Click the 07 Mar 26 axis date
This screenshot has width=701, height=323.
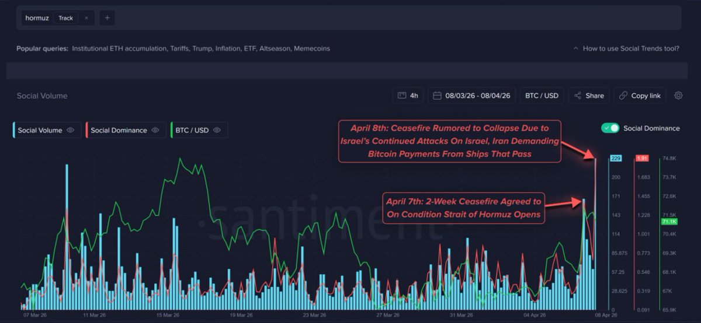35,315
